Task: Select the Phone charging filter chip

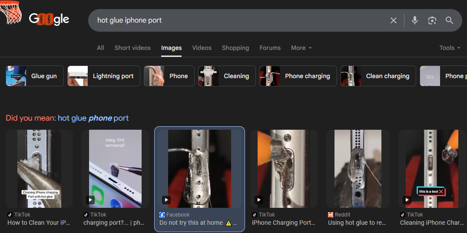Action: 298,76
